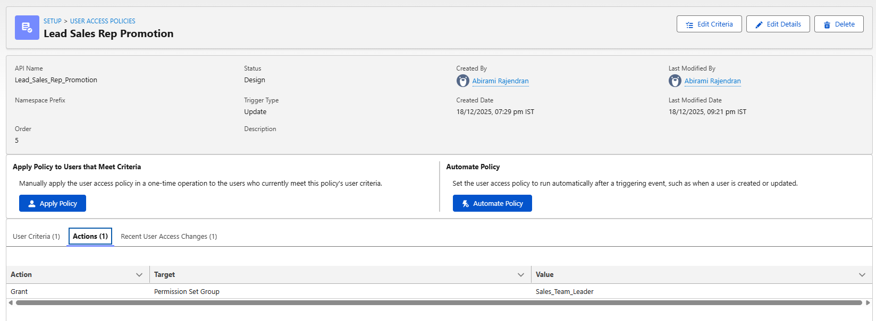Switch to the User Criteria tab
The image size is (876, 321).
pos(36,237)
